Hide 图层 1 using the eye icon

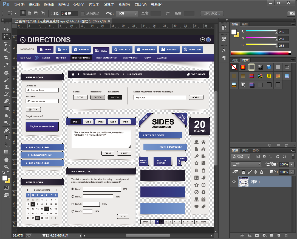(234, 182)
